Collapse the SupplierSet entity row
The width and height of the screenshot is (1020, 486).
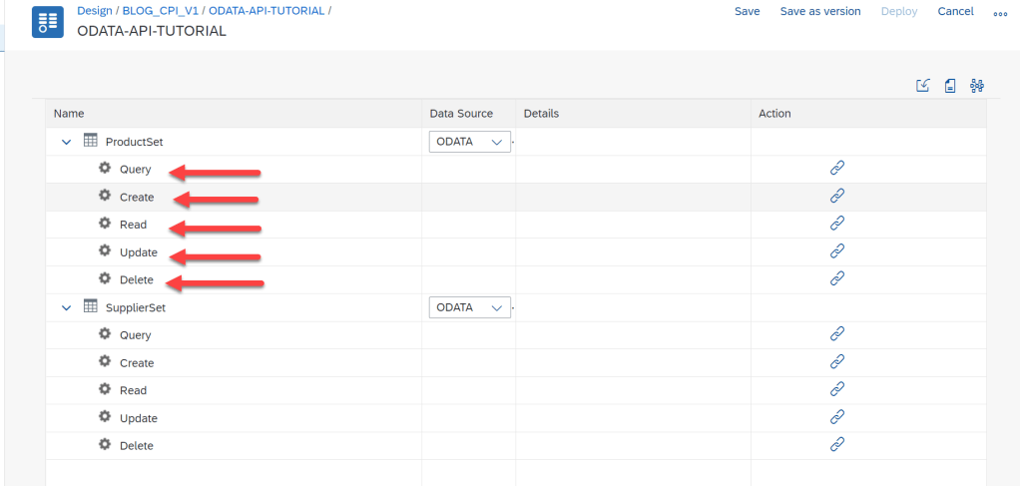(66, 307)
